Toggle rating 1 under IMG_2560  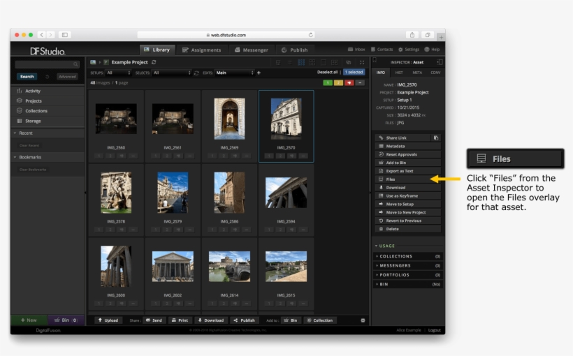[99, 156]
